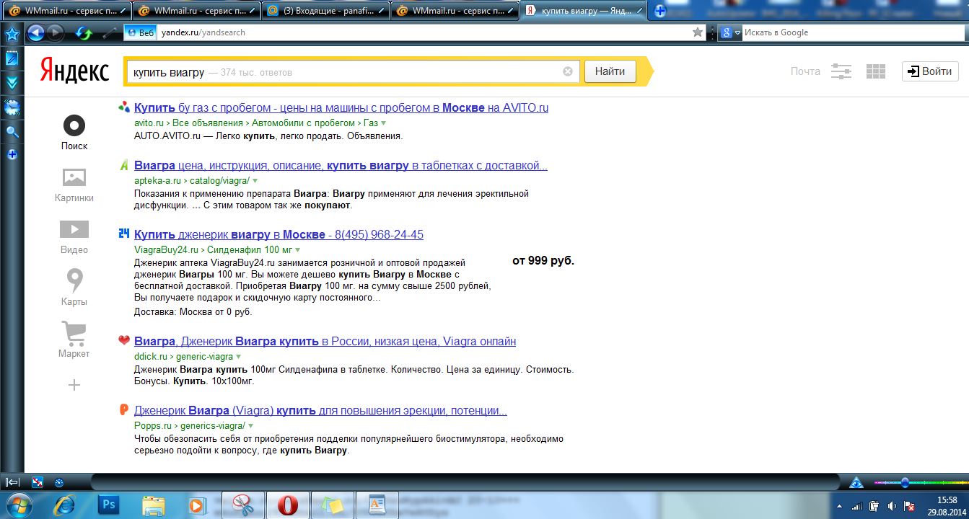Reload the page with the green-blue arrows
The image size is (969, 519).
pyautogui.click(x=84, y=33)
